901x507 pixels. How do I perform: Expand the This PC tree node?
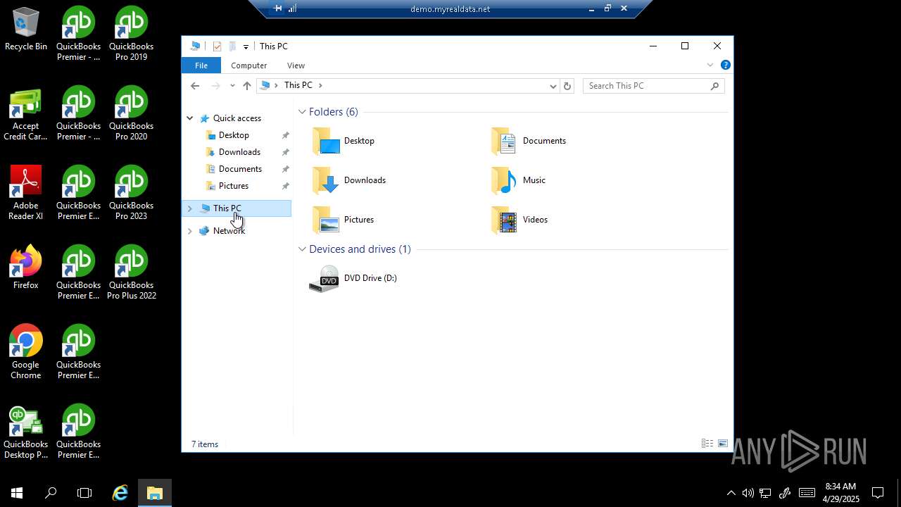pos(189,208)
